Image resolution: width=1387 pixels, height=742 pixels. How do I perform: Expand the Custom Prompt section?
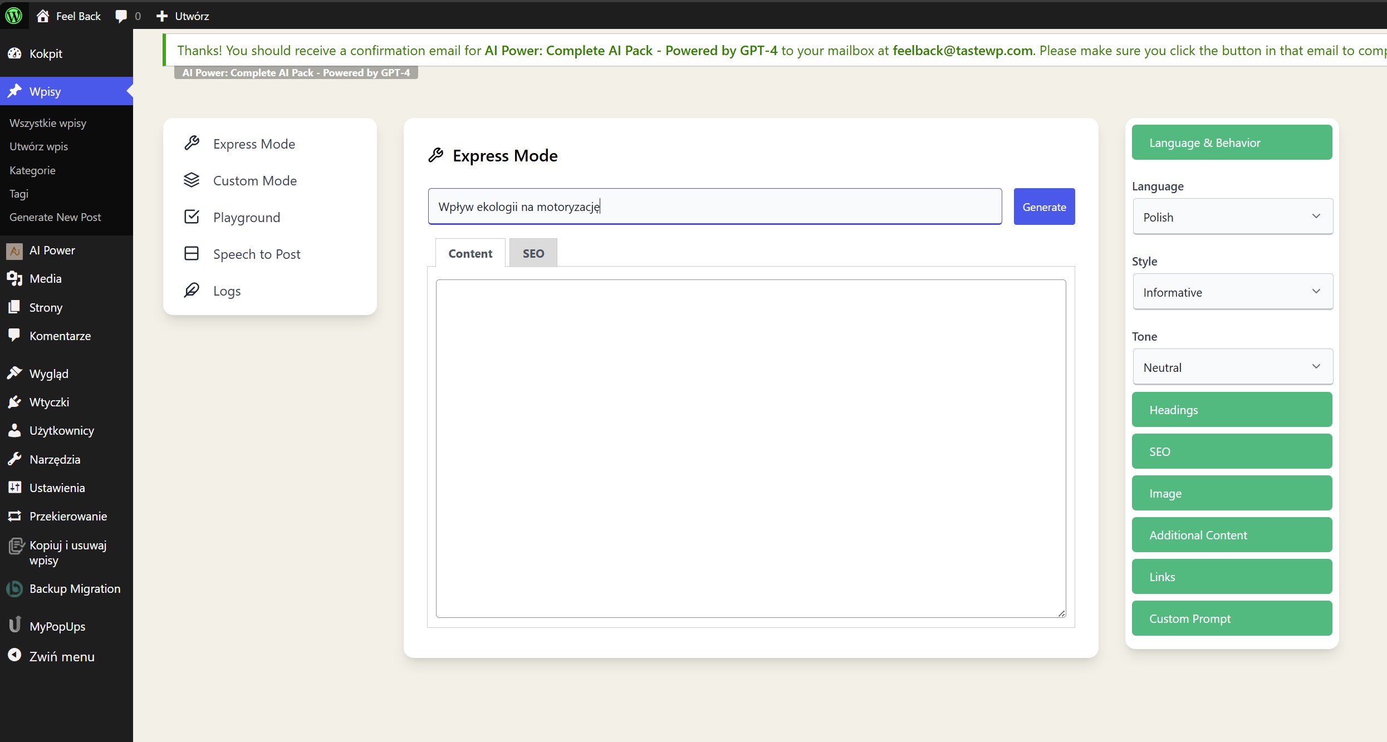pyautogui.click(x=1231, y=618)
